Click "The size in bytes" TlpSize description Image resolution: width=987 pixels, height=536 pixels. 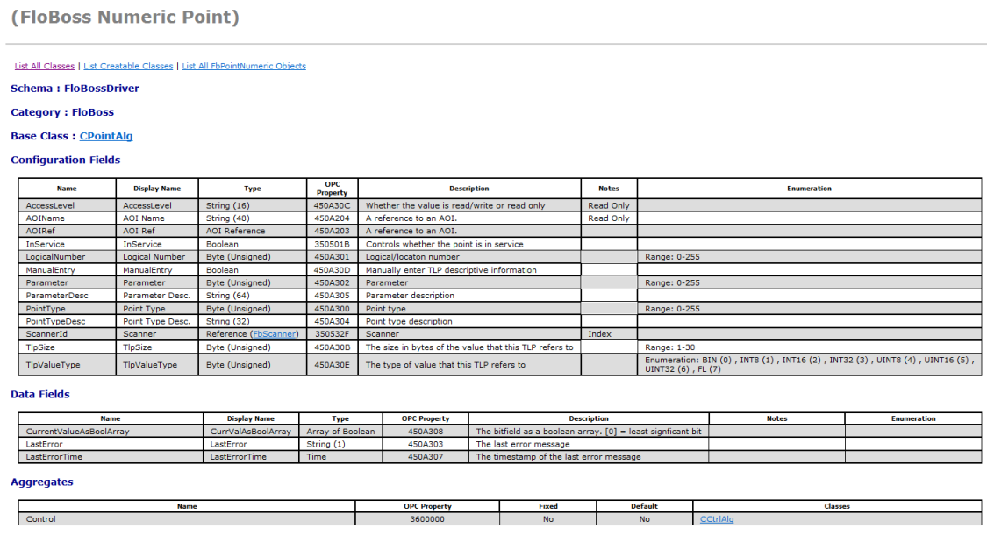pos(469,347)
